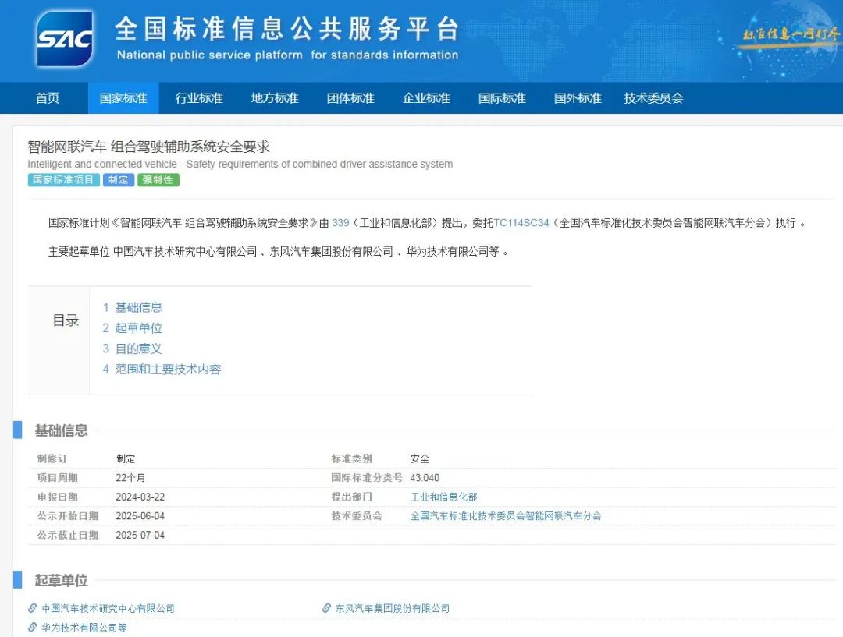Open the 技术委员会 navigation item
Screen dimensions: 843x637
[x=653, y=98]
